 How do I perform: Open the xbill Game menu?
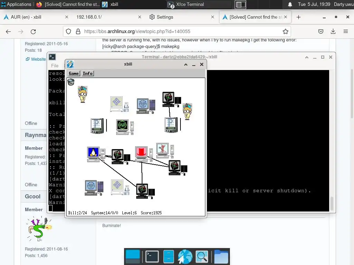(74, 73)
